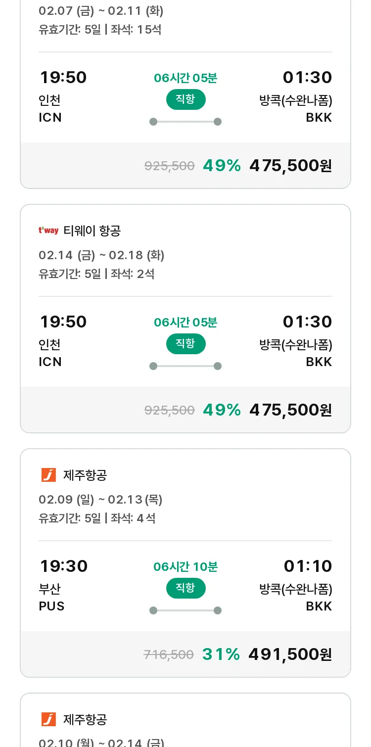Tap the 06시간 10분 flight duration
This screenshot has height=747, width=371.
coord(185,566)
